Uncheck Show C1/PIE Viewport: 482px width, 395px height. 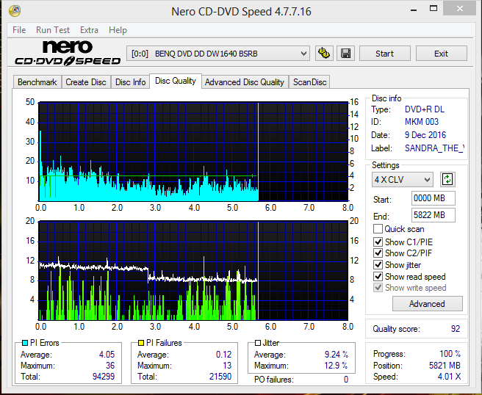378,242
